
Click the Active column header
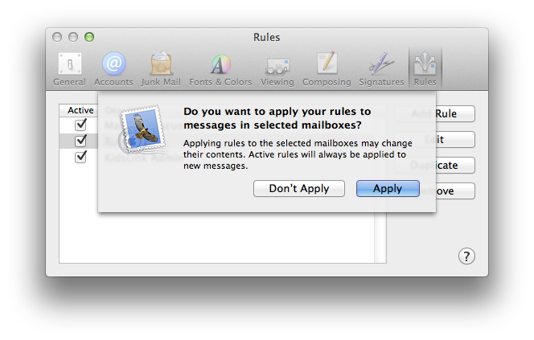(79, 110)
